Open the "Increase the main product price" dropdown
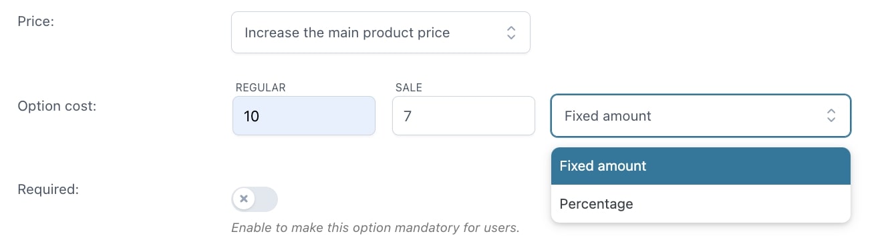This screenshot has height=244, width=886. click(x=380, y=32)
